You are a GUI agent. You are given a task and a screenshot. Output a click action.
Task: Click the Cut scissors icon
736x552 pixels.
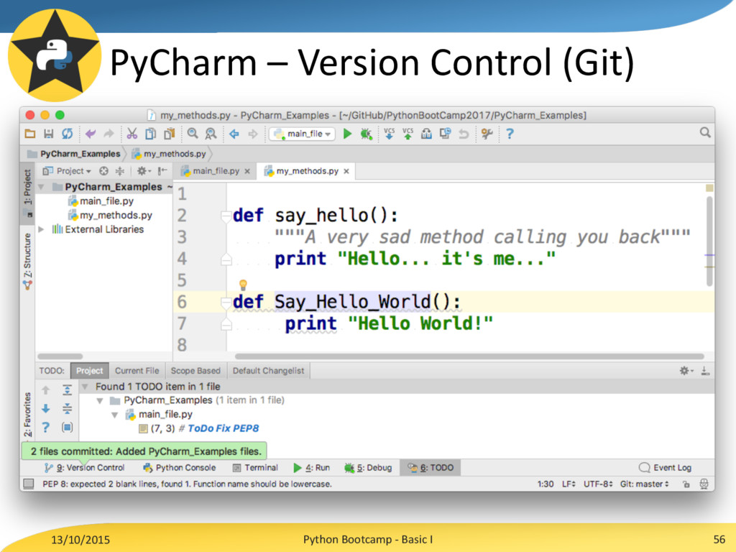pyautogui.click(x=132, y=134)
